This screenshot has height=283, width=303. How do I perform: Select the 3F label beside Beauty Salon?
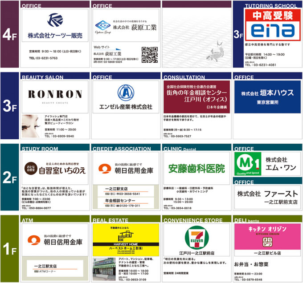[x=10, y=106]
